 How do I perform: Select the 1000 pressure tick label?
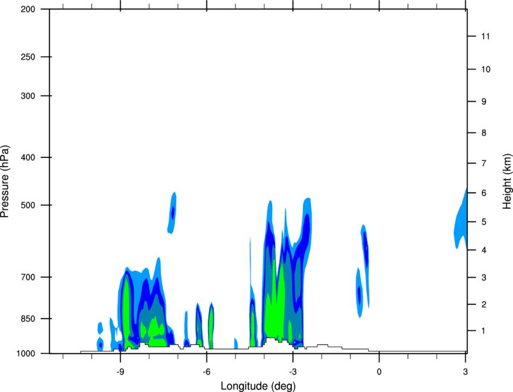(x=26, y=353)
